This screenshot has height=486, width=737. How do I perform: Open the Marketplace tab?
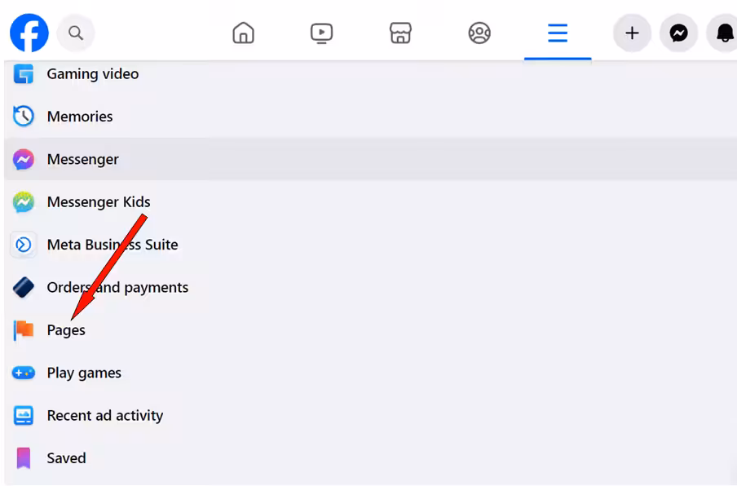pos(400,33)
